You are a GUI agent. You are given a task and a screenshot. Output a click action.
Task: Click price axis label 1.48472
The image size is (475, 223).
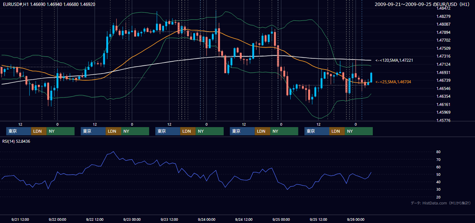pyautogui.click(x=443, y=8)
